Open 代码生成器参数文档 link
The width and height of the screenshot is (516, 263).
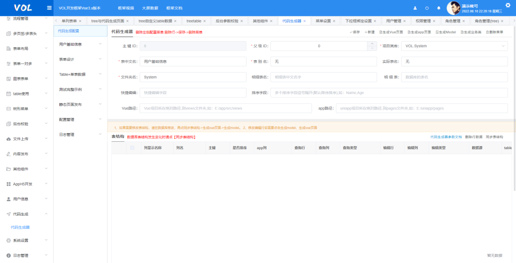tap(446, 137)
